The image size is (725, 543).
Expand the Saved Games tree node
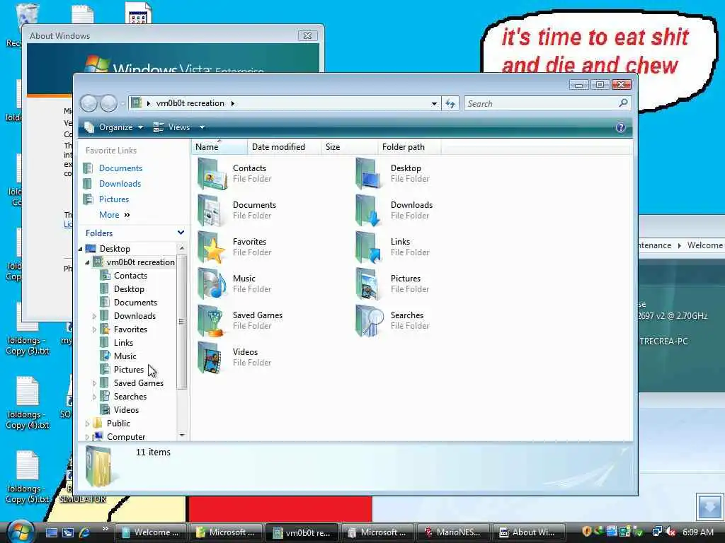point(94,383)
